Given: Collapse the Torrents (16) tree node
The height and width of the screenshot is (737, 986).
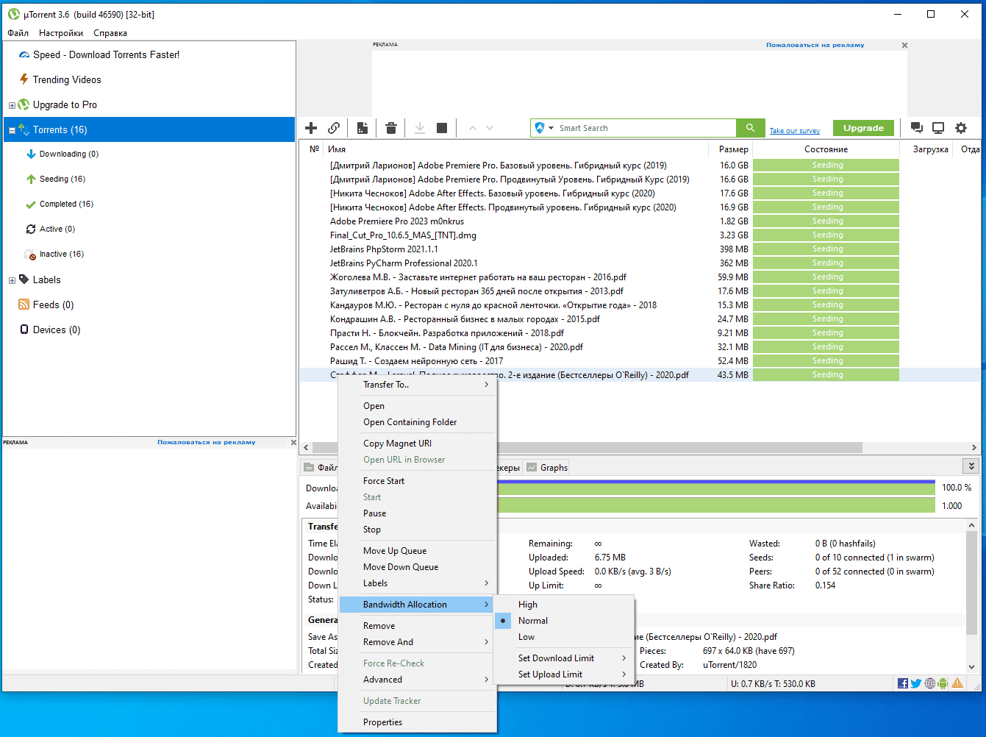Looking at the screenshot, I should click(x=12, y=130).
